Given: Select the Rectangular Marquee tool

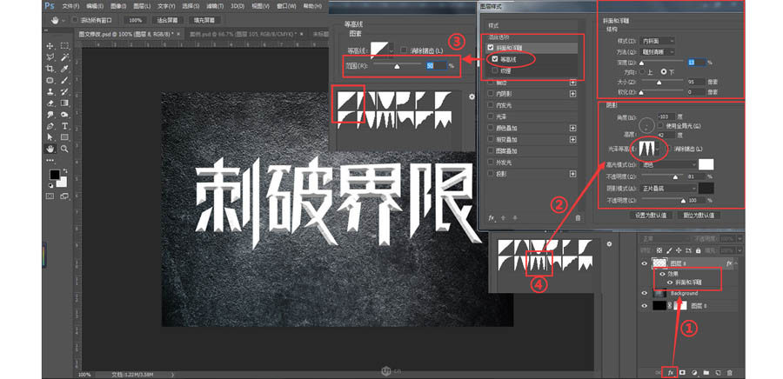Looking at the screenshot, I should pyautogui.click(x=64, y=45).
